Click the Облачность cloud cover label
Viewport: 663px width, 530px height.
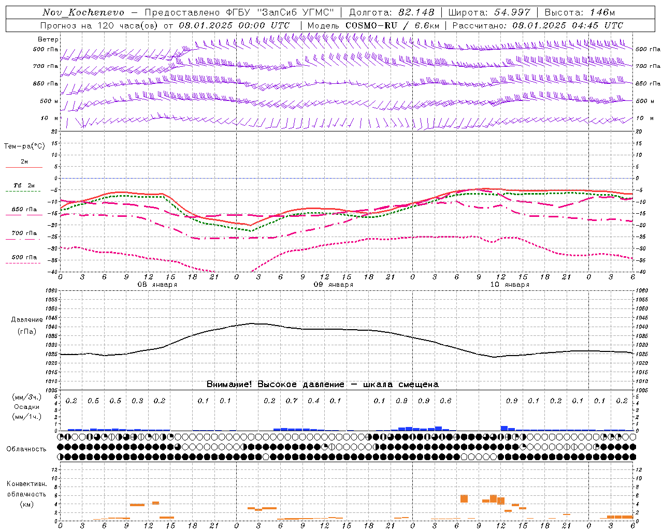pos(26,449)
